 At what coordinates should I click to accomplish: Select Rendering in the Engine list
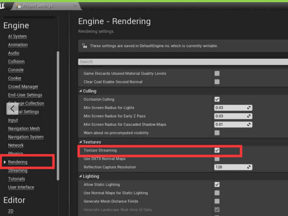[18, 162]
